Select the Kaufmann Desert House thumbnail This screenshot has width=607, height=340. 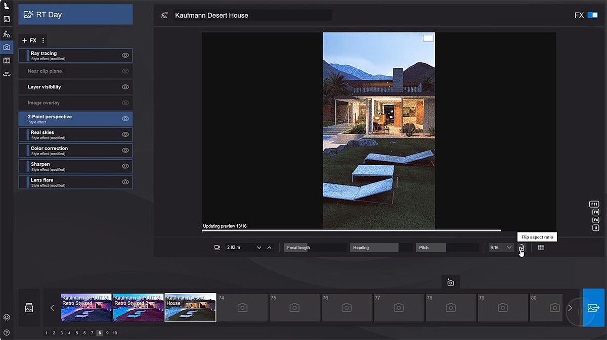[190, 308]
